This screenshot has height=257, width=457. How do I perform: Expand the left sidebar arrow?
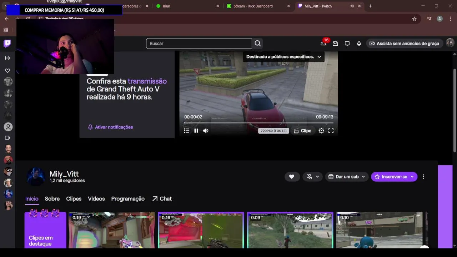coord(7,58)
